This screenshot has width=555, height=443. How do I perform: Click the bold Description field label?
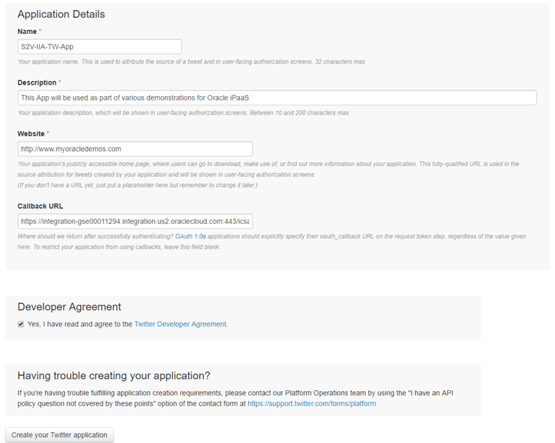pos(37,82)
